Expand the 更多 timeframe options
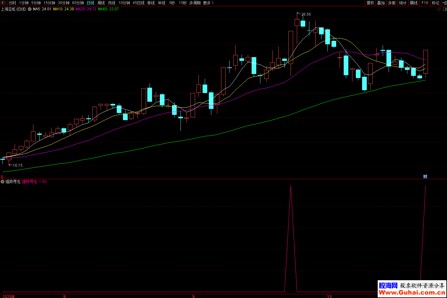Screen dimensions: 447x298 (x=208, y=3)
